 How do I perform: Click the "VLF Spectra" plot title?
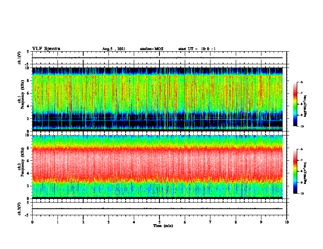46,49
